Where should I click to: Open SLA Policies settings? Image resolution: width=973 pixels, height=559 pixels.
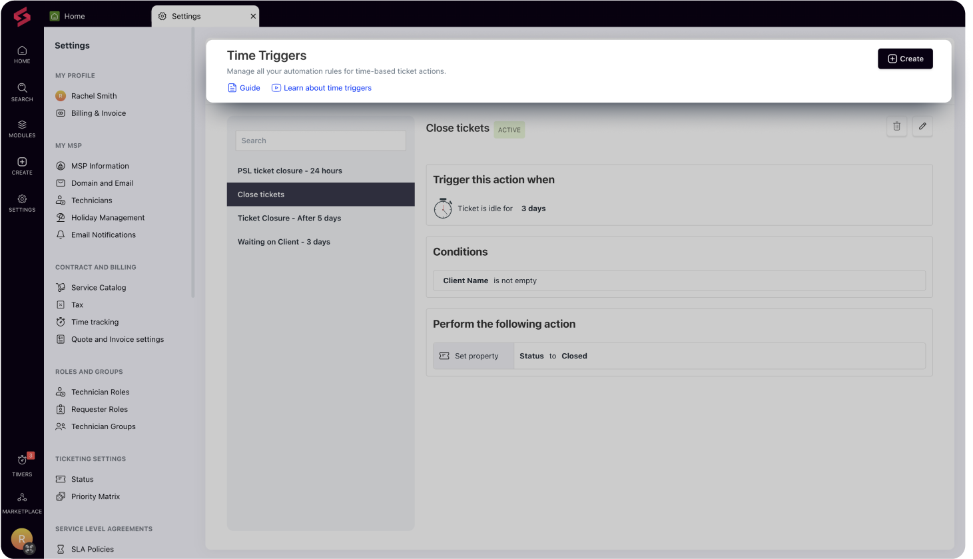[x=92, y=549]
